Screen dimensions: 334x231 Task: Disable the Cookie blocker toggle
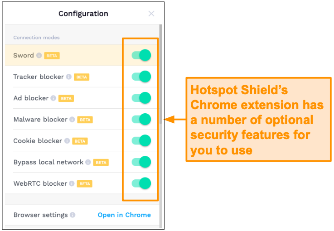pyautogui.click(x=141, y=140)
